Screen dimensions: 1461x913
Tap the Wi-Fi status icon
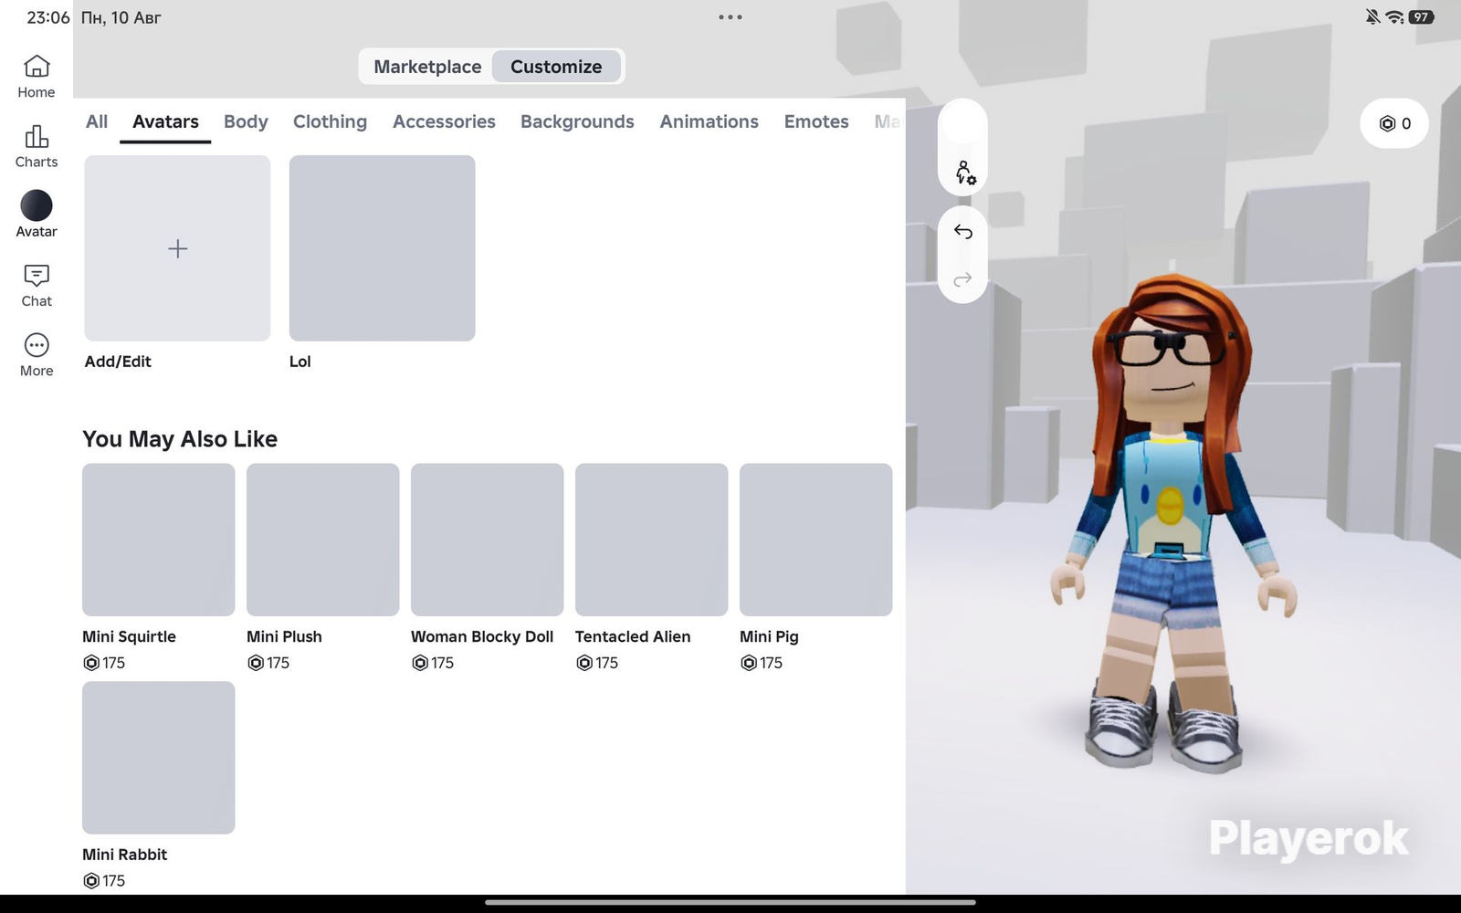[x=1394, y=17]
